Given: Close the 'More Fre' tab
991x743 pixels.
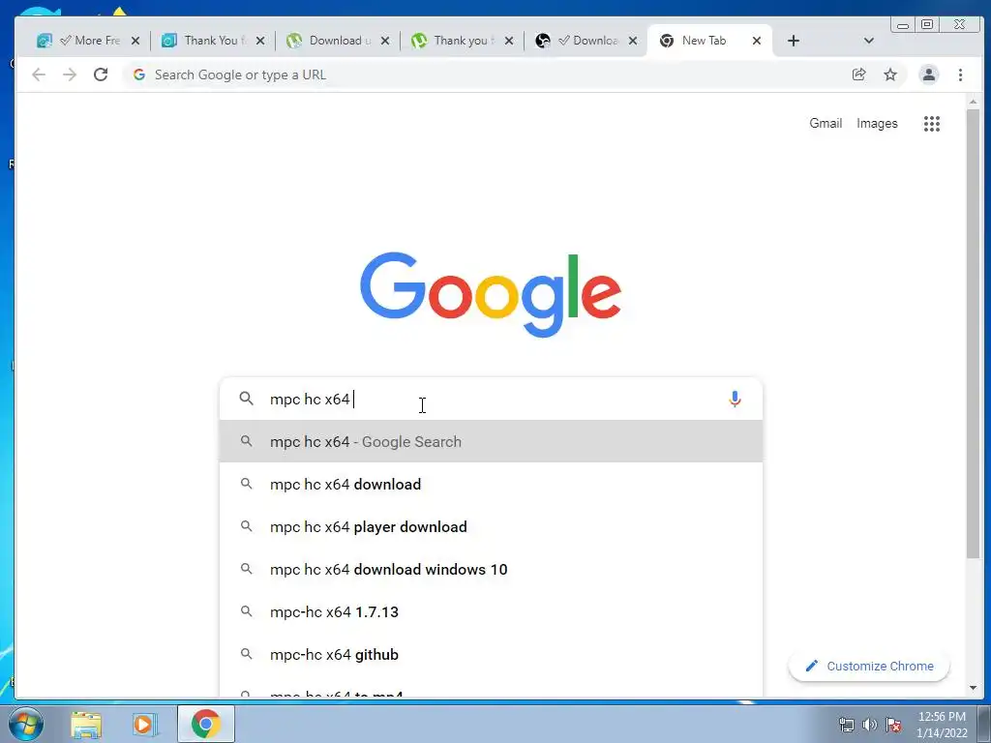Looking at the screenshot, I should click(135, 41).
